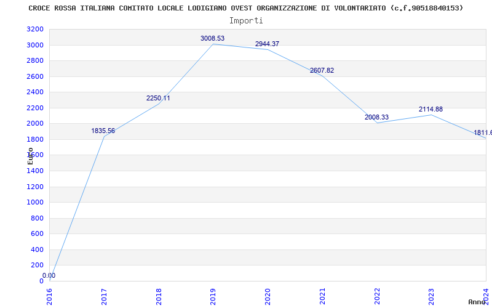This screenshot has height=308, width=492.
Task: Select the 2022 x-axis year label
Action: (377, 296)
